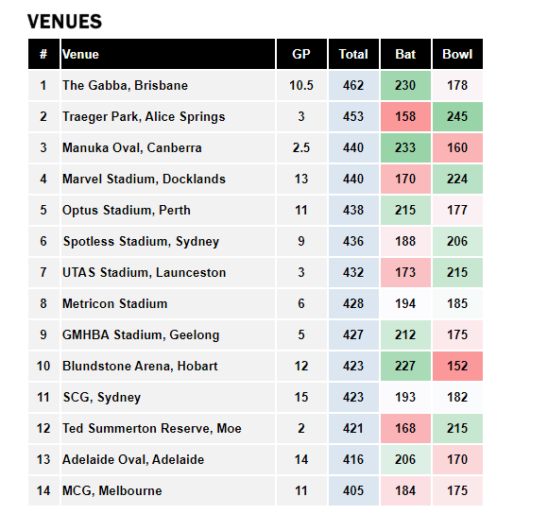Click the Total column header
Screen dimensions: 548x531
(353, 54)
